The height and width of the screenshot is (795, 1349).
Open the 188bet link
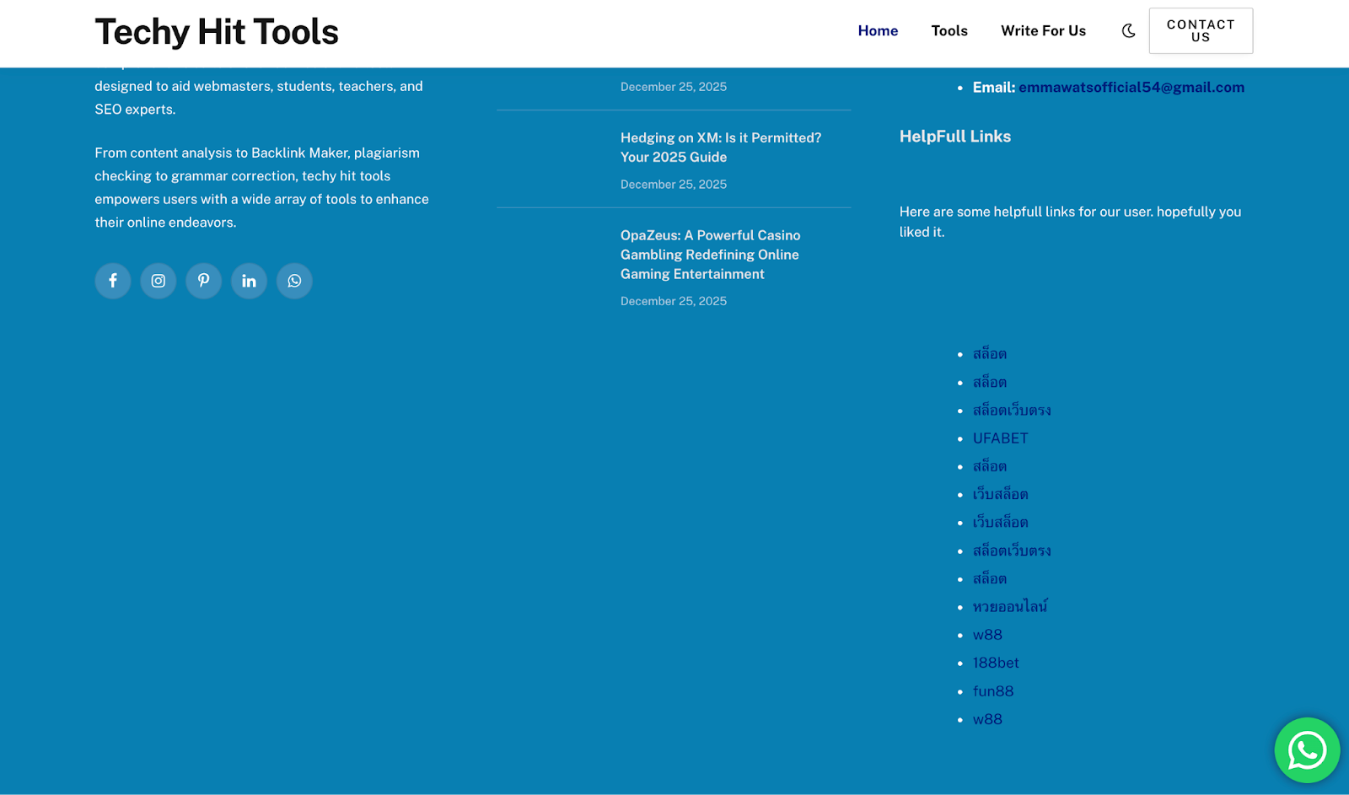(x=996, y=663)
